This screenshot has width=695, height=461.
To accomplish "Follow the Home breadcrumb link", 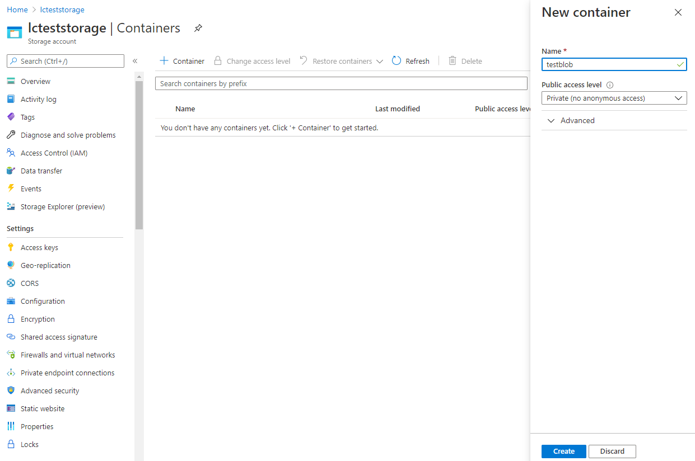I will tap(17, 10).
